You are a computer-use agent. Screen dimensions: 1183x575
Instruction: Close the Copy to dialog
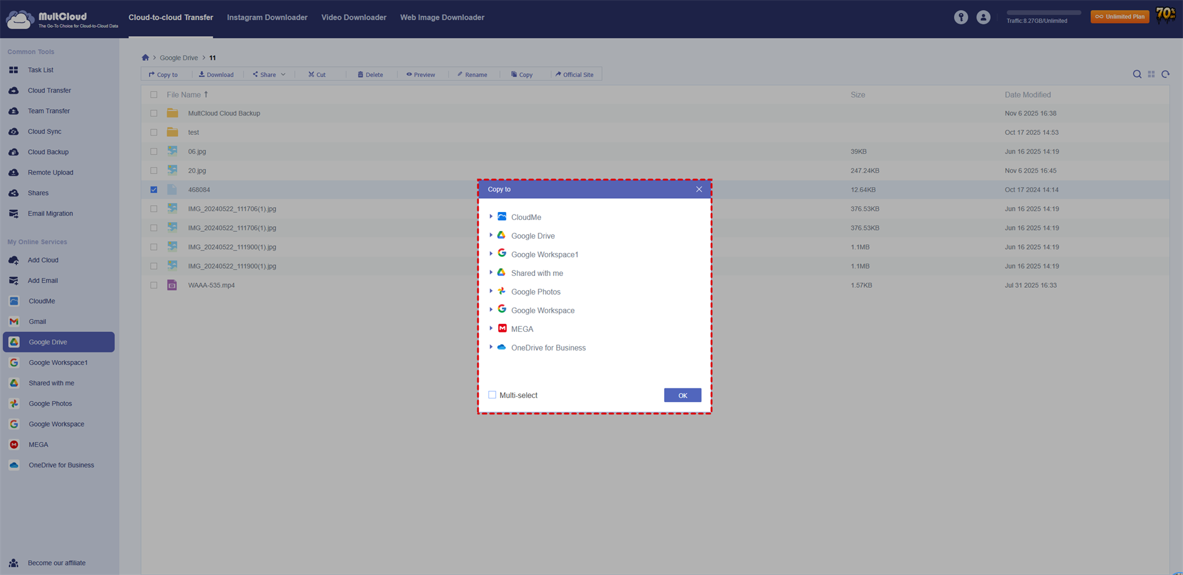699,190
